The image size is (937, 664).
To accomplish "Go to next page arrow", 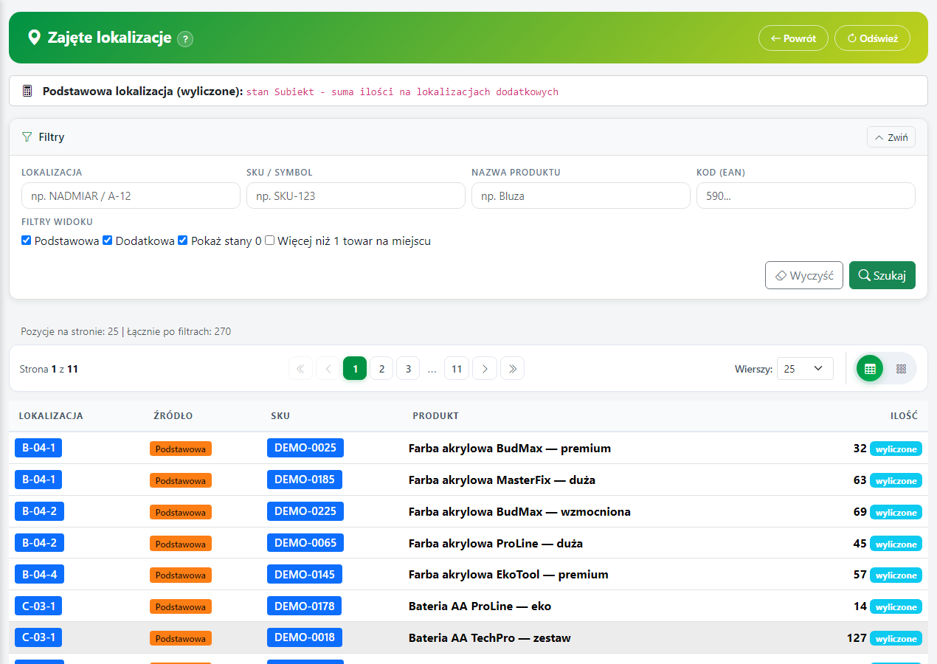I will pos(485,369).
